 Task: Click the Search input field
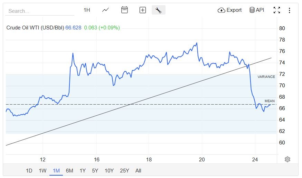[40, 11]
